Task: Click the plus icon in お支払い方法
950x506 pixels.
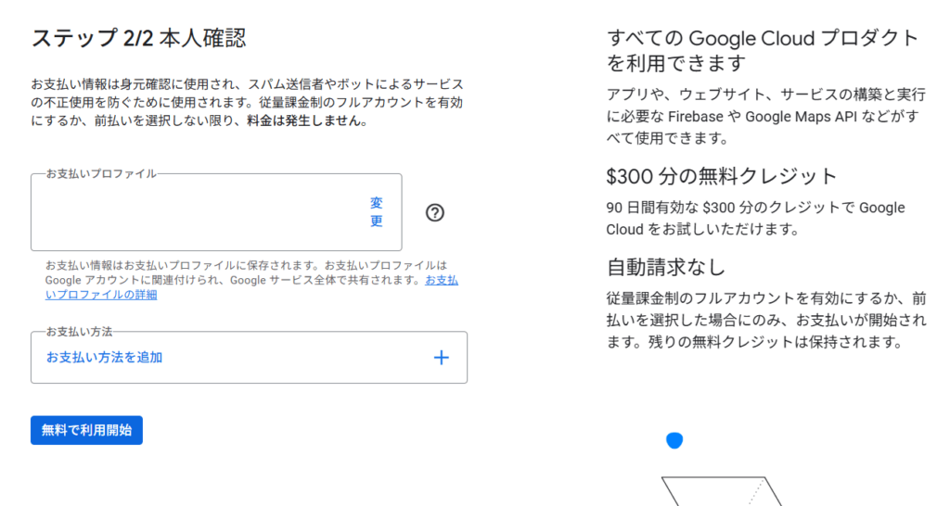Action: [441, 358]
